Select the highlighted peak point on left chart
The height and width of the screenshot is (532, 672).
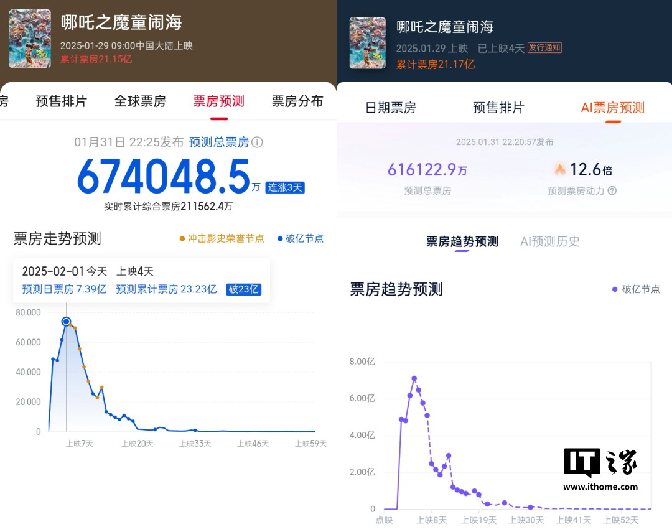click(x=66, y=322)
